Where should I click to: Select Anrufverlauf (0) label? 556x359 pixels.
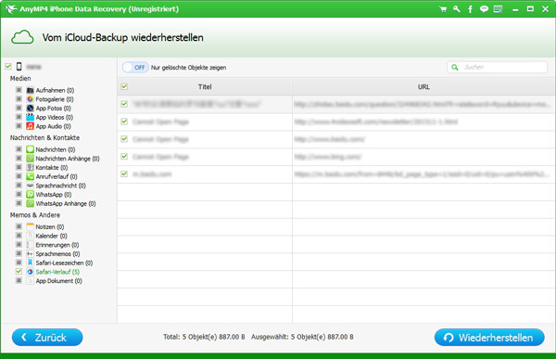[x=57, y=177]
